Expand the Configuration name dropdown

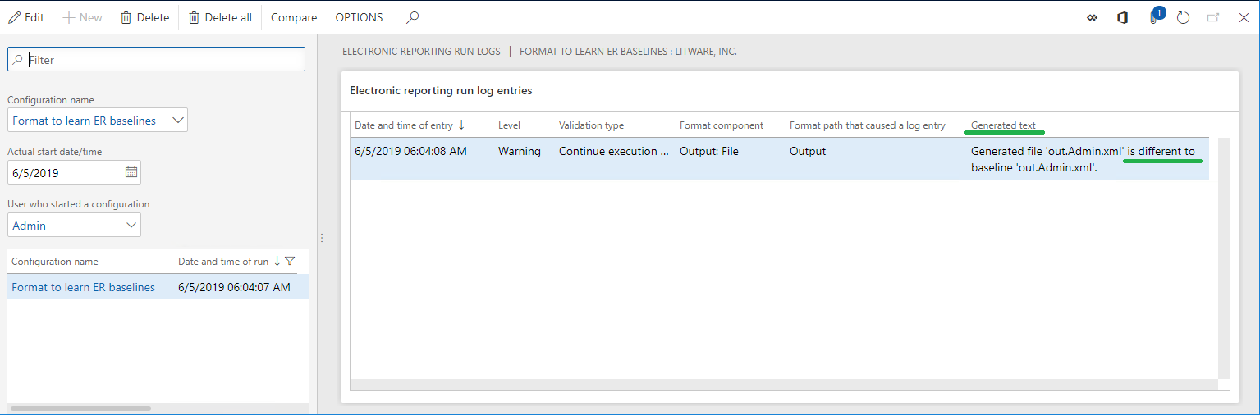178,121
